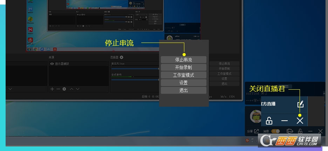Toggle visibility eye for 显示器捕获 source

pyautogui.click(x=52, y=64)
